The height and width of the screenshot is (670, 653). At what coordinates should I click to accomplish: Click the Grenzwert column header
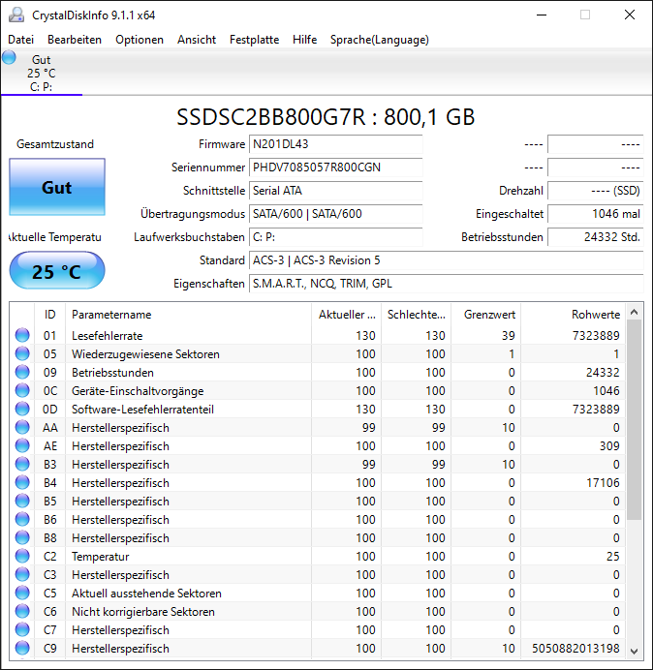pos(485,315)
